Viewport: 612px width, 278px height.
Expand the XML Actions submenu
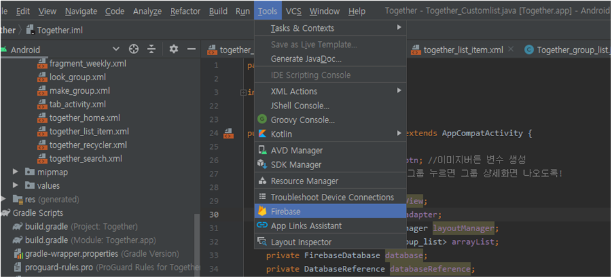tap(330, 91)
